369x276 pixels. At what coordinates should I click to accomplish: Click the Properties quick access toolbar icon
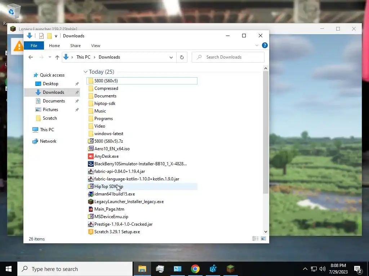click(x=41, y=36)
